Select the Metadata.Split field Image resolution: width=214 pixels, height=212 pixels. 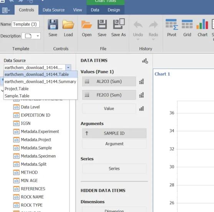(x=33, y=164)
